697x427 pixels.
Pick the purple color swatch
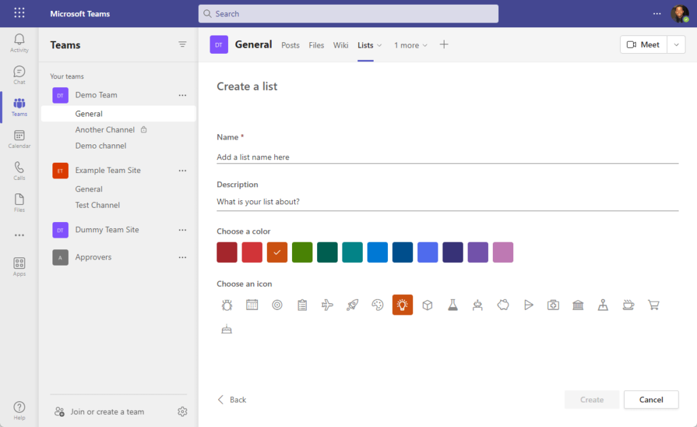click(478, 252)
